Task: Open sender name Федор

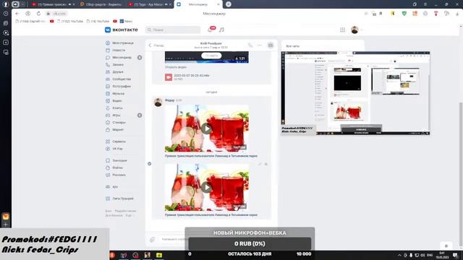Action: click(x=169, y=100)
